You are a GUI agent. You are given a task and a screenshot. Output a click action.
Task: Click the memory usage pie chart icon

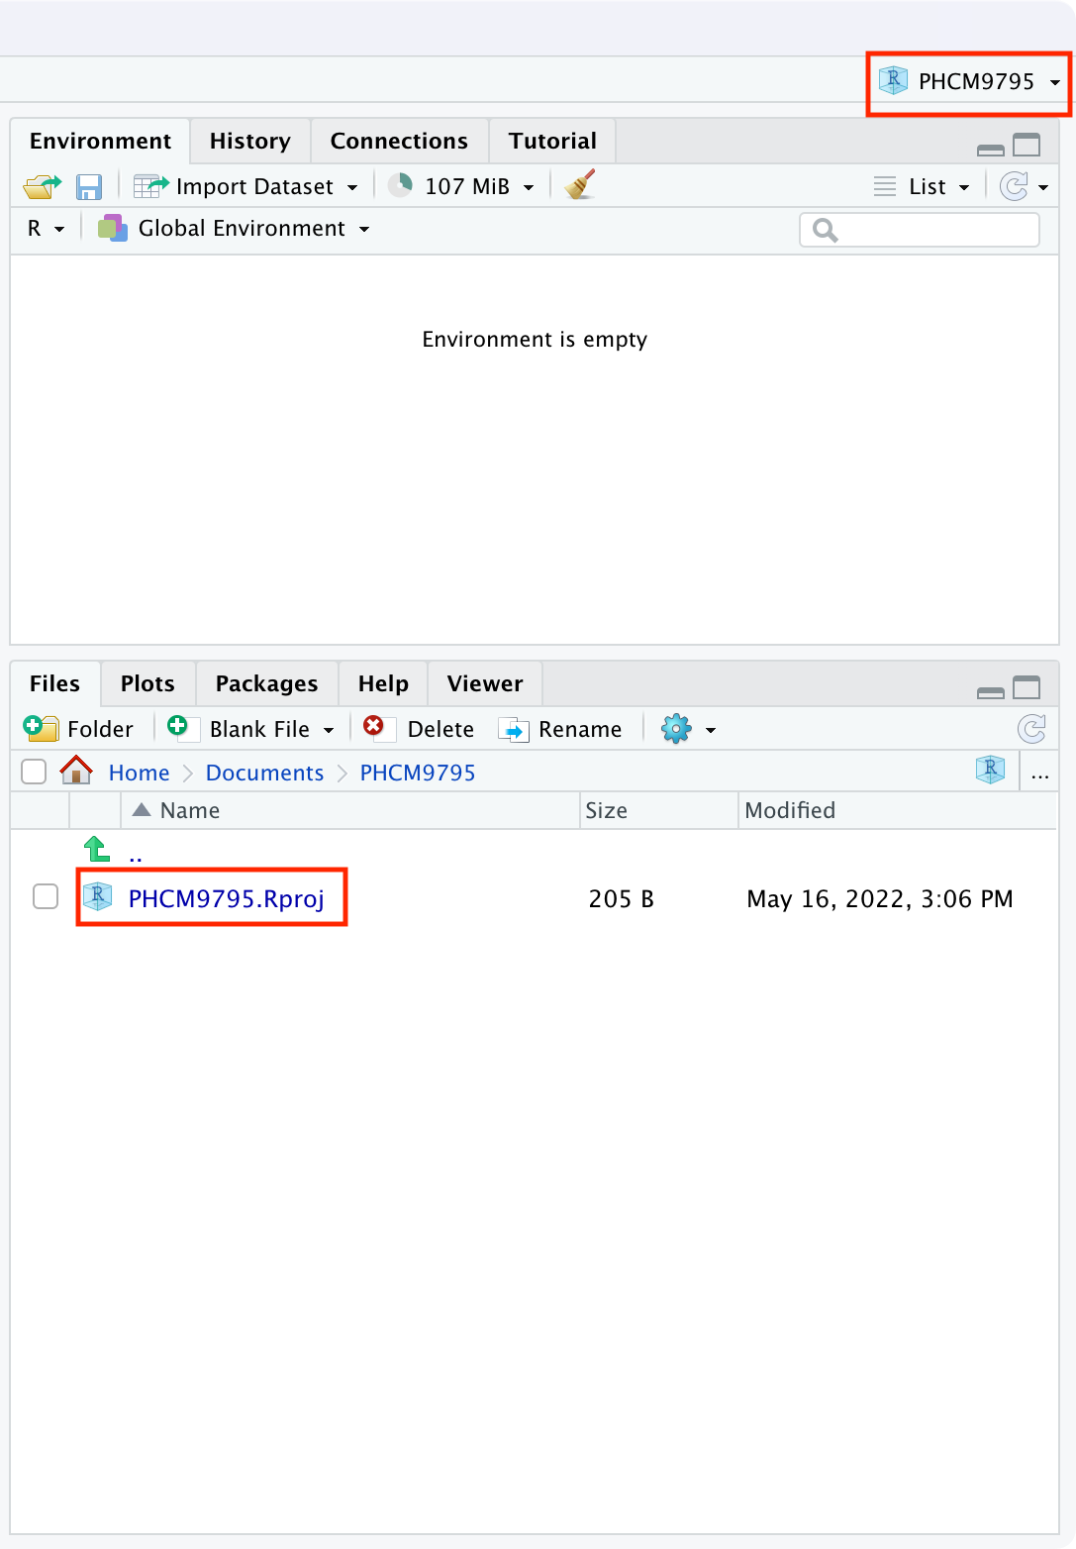point(400,186)
